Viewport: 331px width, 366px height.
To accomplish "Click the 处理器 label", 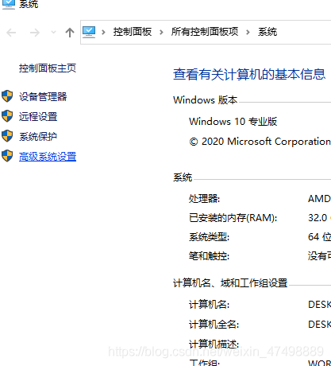I will tap(204, 199).
